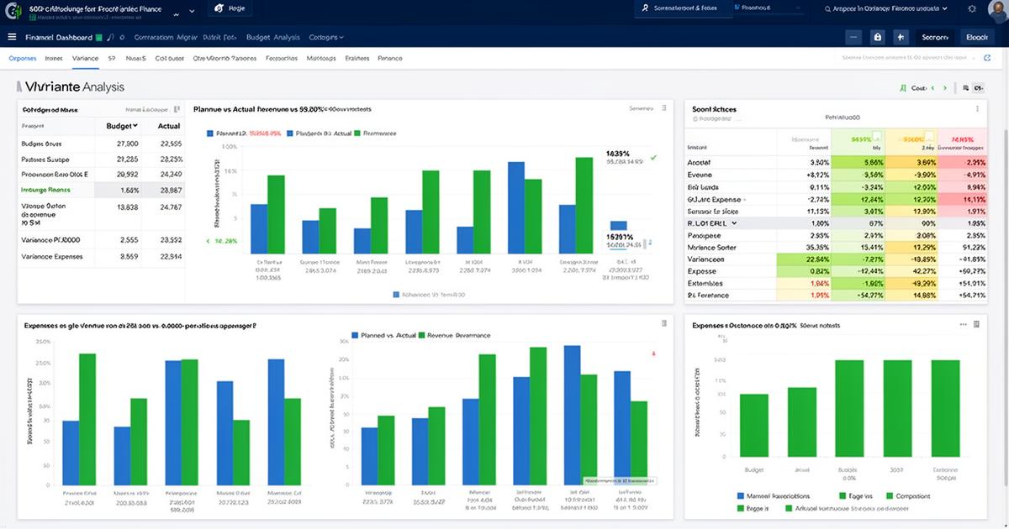The image size is (1009, 529).
Task: Click blue Planned legend swatch in main chart
Action: coord(209,134)
